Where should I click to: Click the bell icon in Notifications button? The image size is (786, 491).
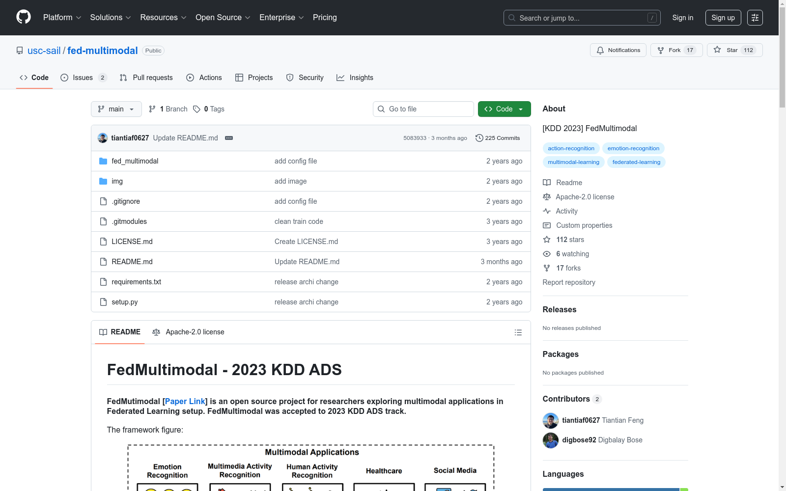point(600,50)
